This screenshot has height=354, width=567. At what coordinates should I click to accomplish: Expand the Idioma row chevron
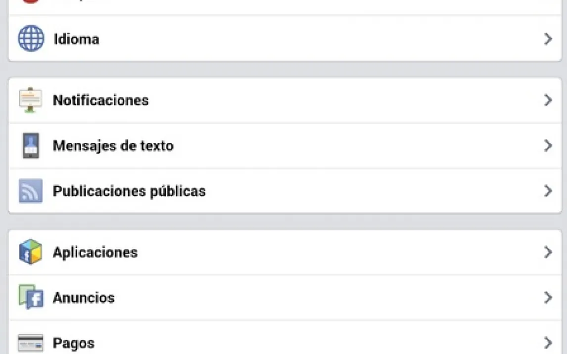pos(548,39)
